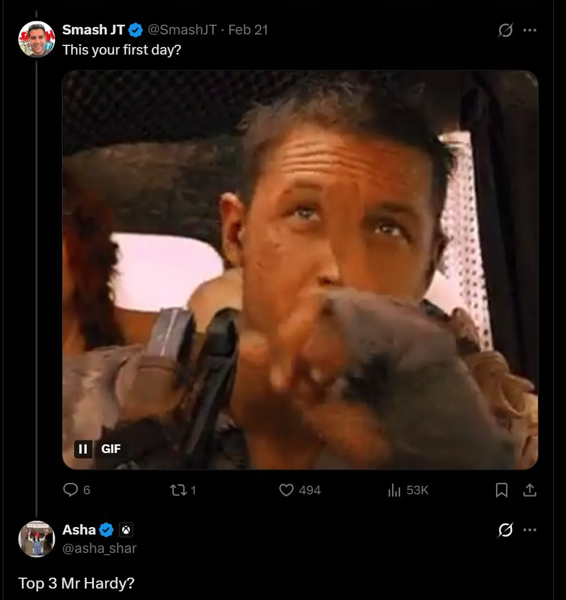Viewport: 566px width, 600px height.
Task: Click the GIF label on the media
Action: pos(111,450)
